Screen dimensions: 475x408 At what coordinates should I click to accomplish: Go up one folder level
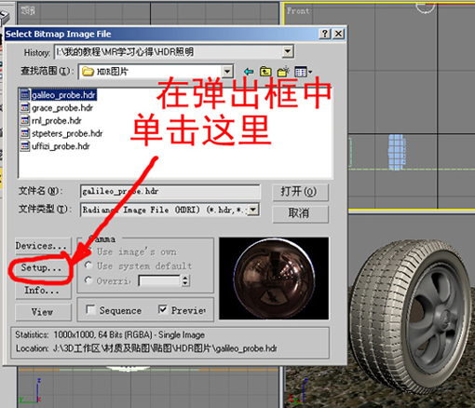click(x=265, y=72)
